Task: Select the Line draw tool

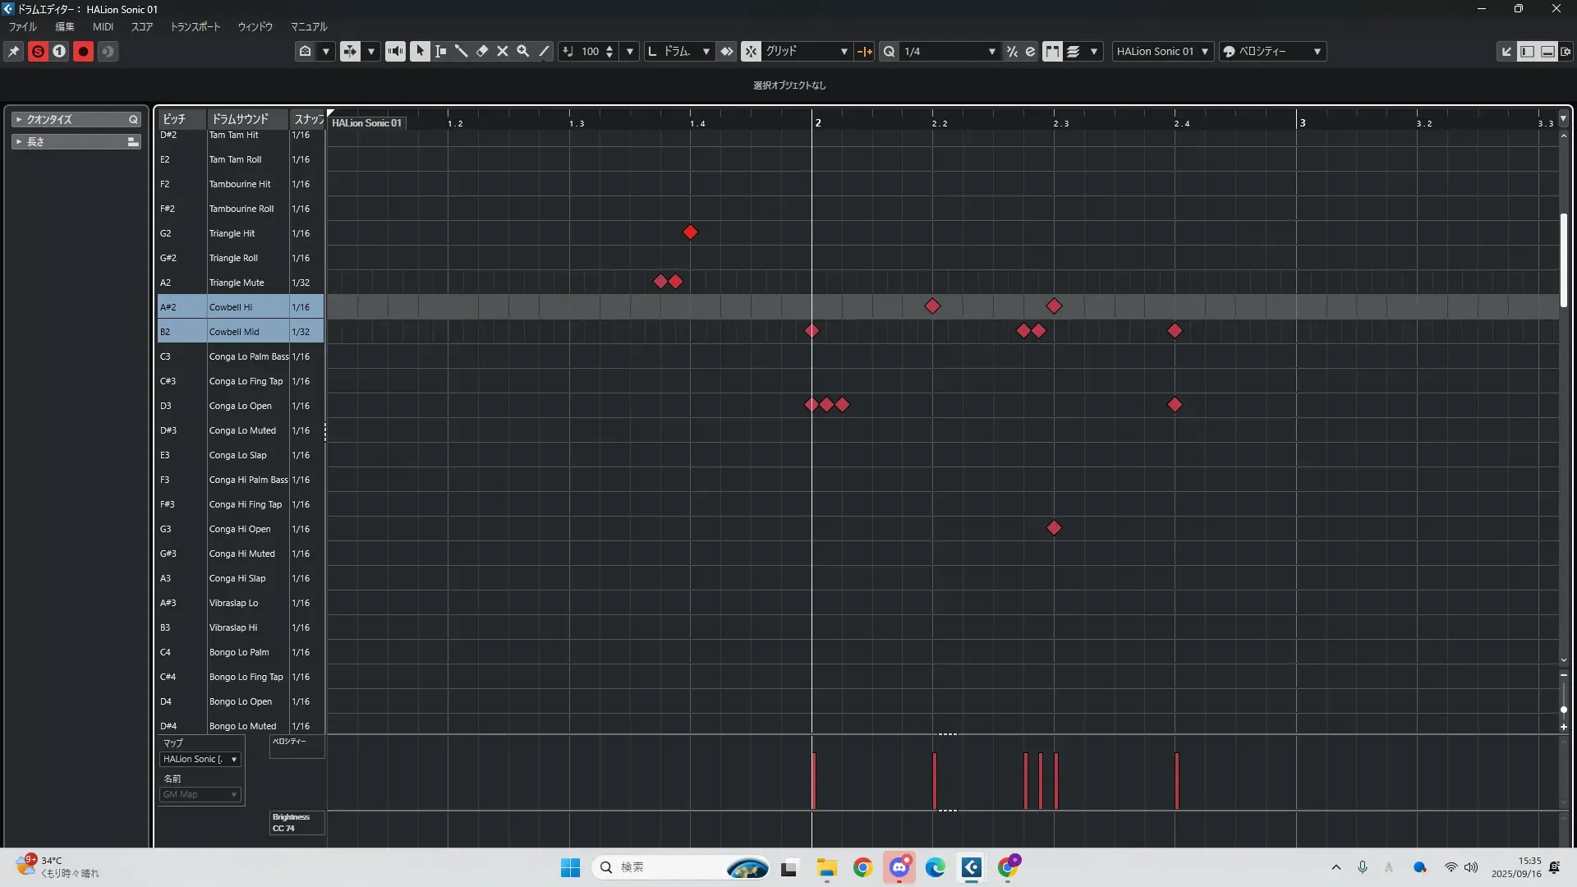Action: click(x=544, y=51)
